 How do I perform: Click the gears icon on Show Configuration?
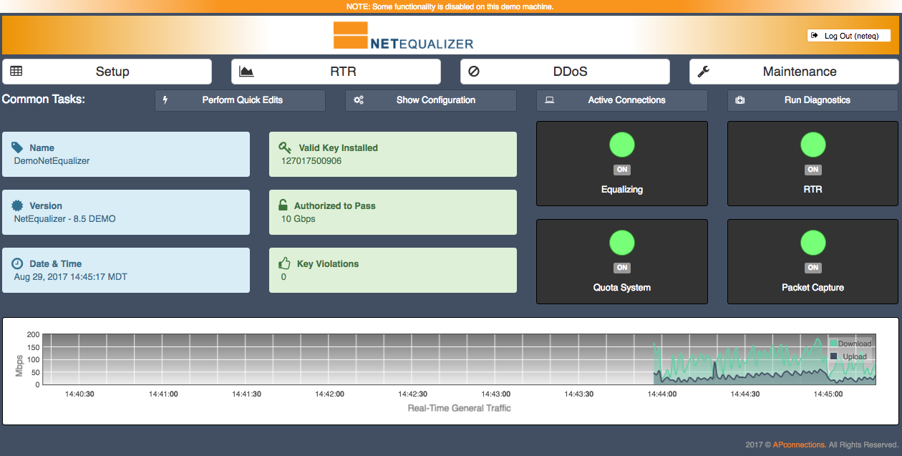pyautogui.click(x=359, y=100)
